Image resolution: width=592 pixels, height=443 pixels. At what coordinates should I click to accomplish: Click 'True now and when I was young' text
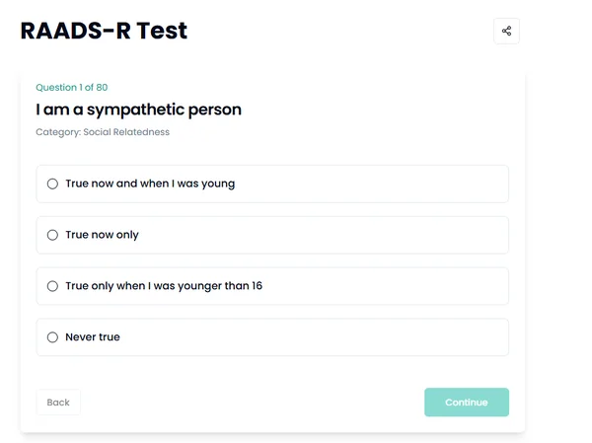coord(150,184)
